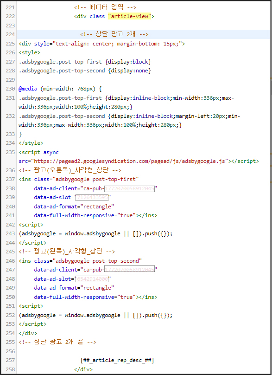The height and width of the screenshot is (375, 272).
Task: Click the comment "상단 광고 2개 끝"
Action: [57, 342]
